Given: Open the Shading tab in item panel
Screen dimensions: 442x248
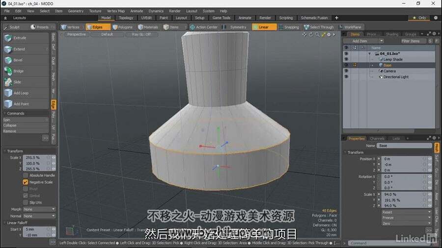Looking at the screenshot, I should pyautogui.click(x=392, y=34).
